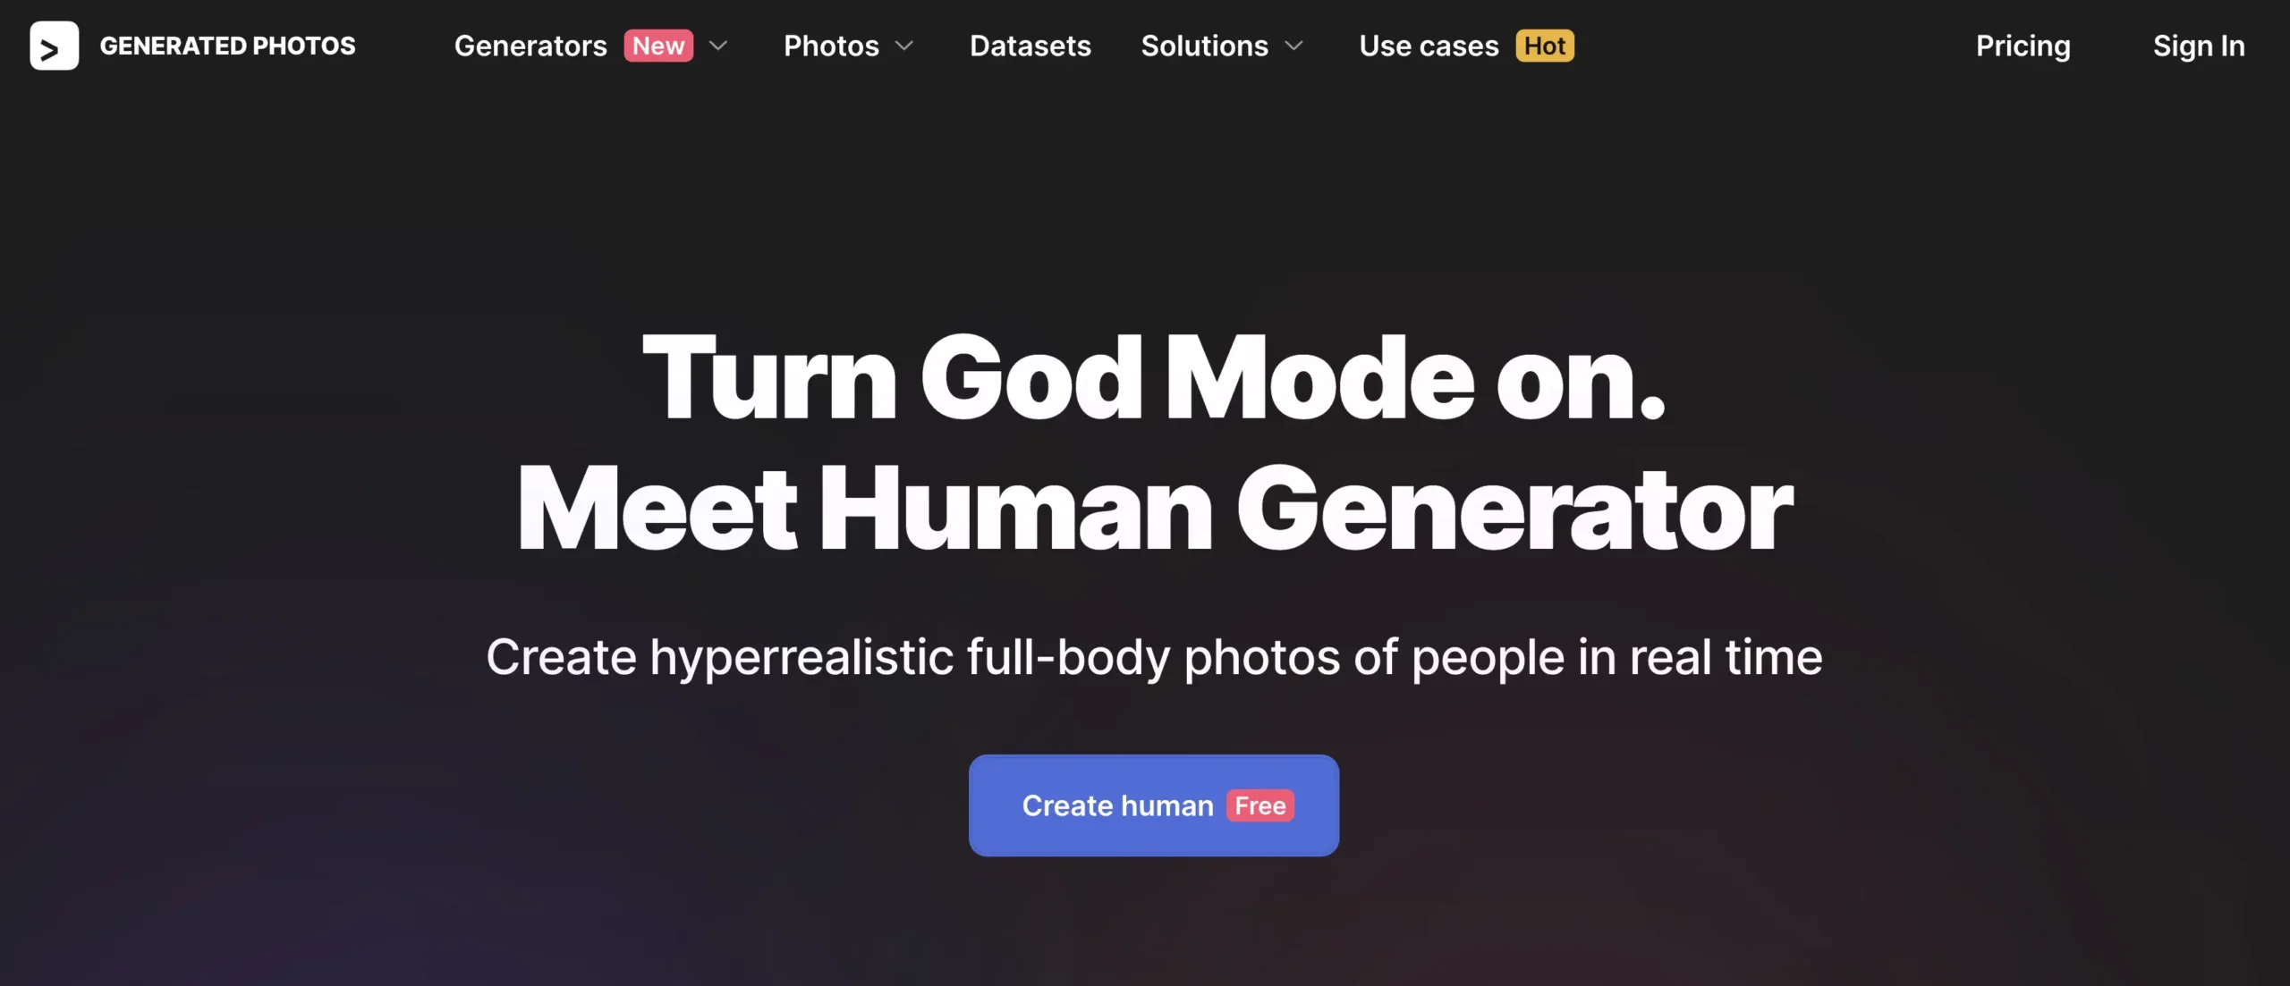Expand the Photos navigation dropdown
The image size is (2290, 986).
(x=850, y=46)
